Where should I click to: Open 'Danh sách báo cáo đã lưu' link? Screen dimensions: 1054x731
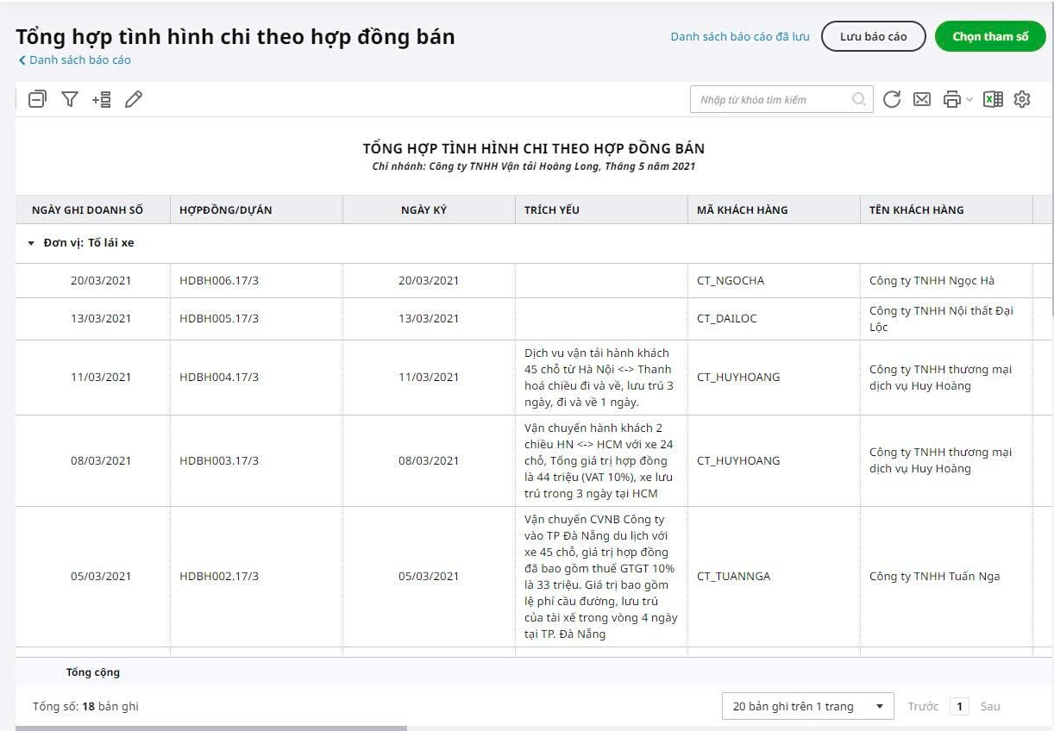point(739,36)
